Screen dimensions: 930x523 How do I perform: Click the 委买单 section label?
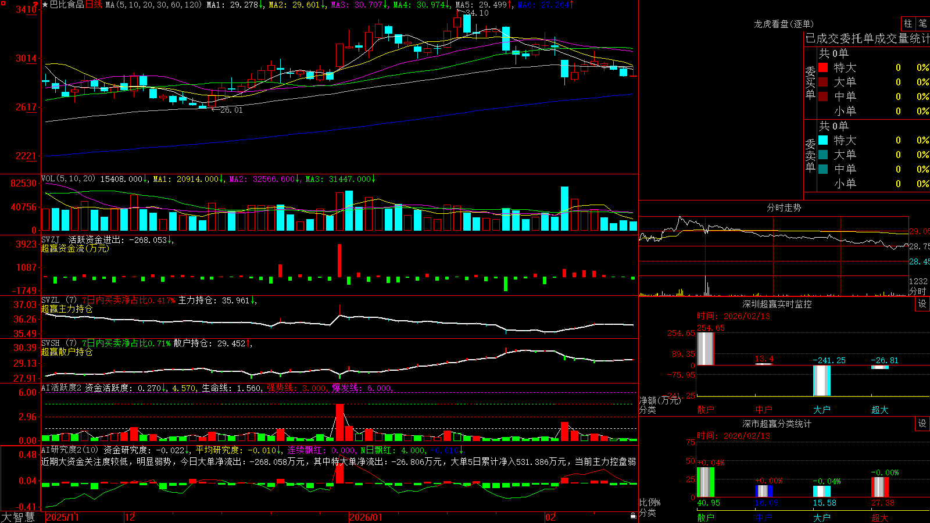(x=810, y=83)
